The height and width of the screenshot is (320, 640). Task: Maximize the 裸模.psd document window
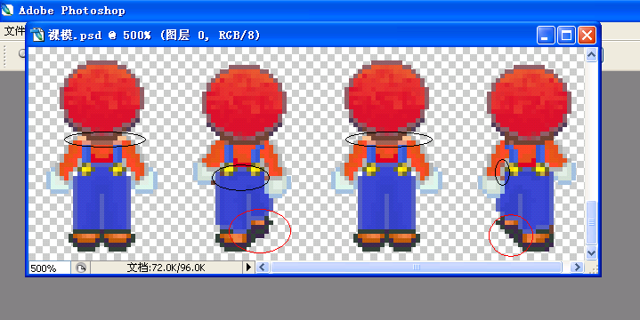pos(566,36)
